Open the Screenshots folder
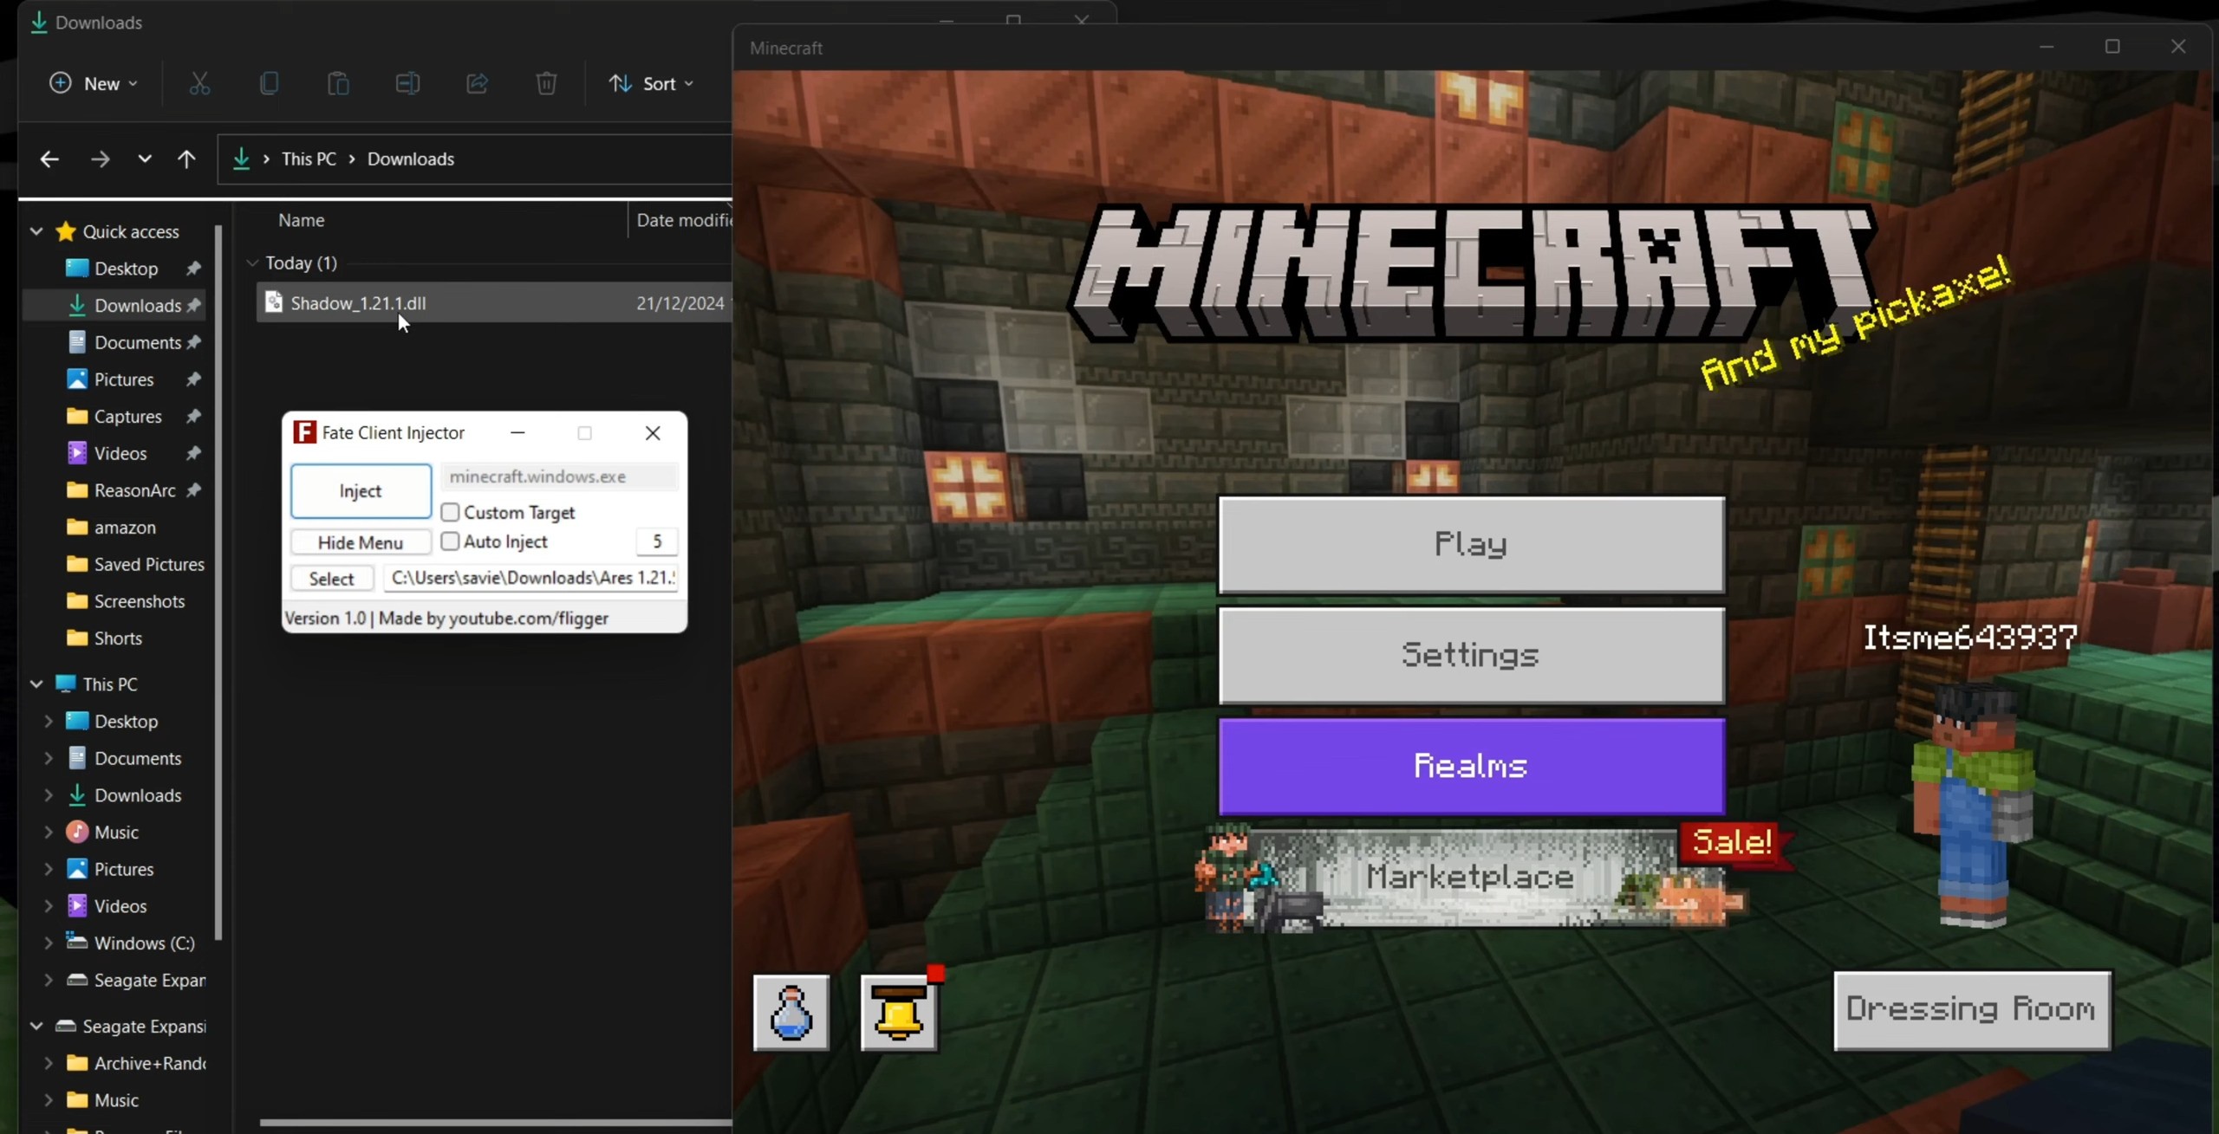 140,602
